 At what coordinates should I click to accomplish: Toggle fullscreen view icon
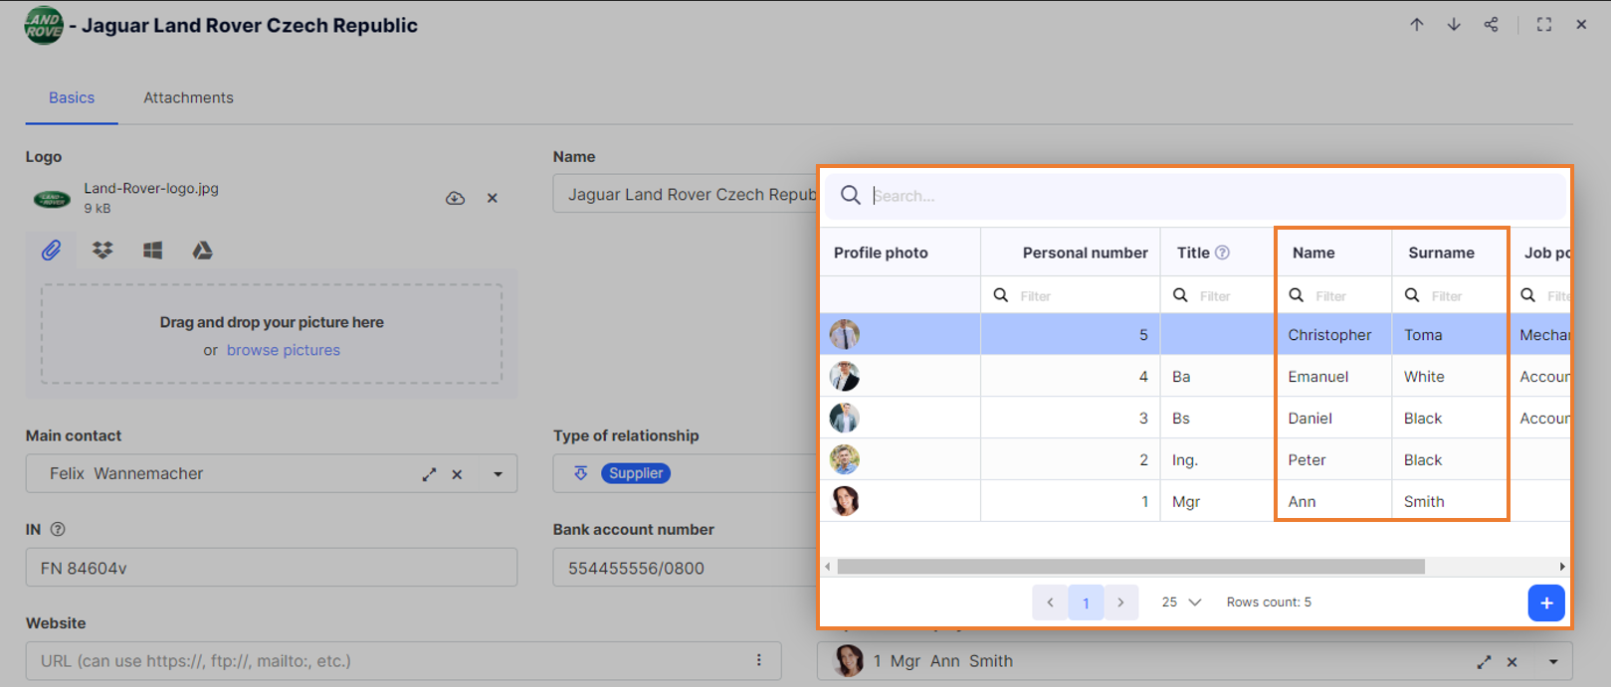pos(1544,25)
